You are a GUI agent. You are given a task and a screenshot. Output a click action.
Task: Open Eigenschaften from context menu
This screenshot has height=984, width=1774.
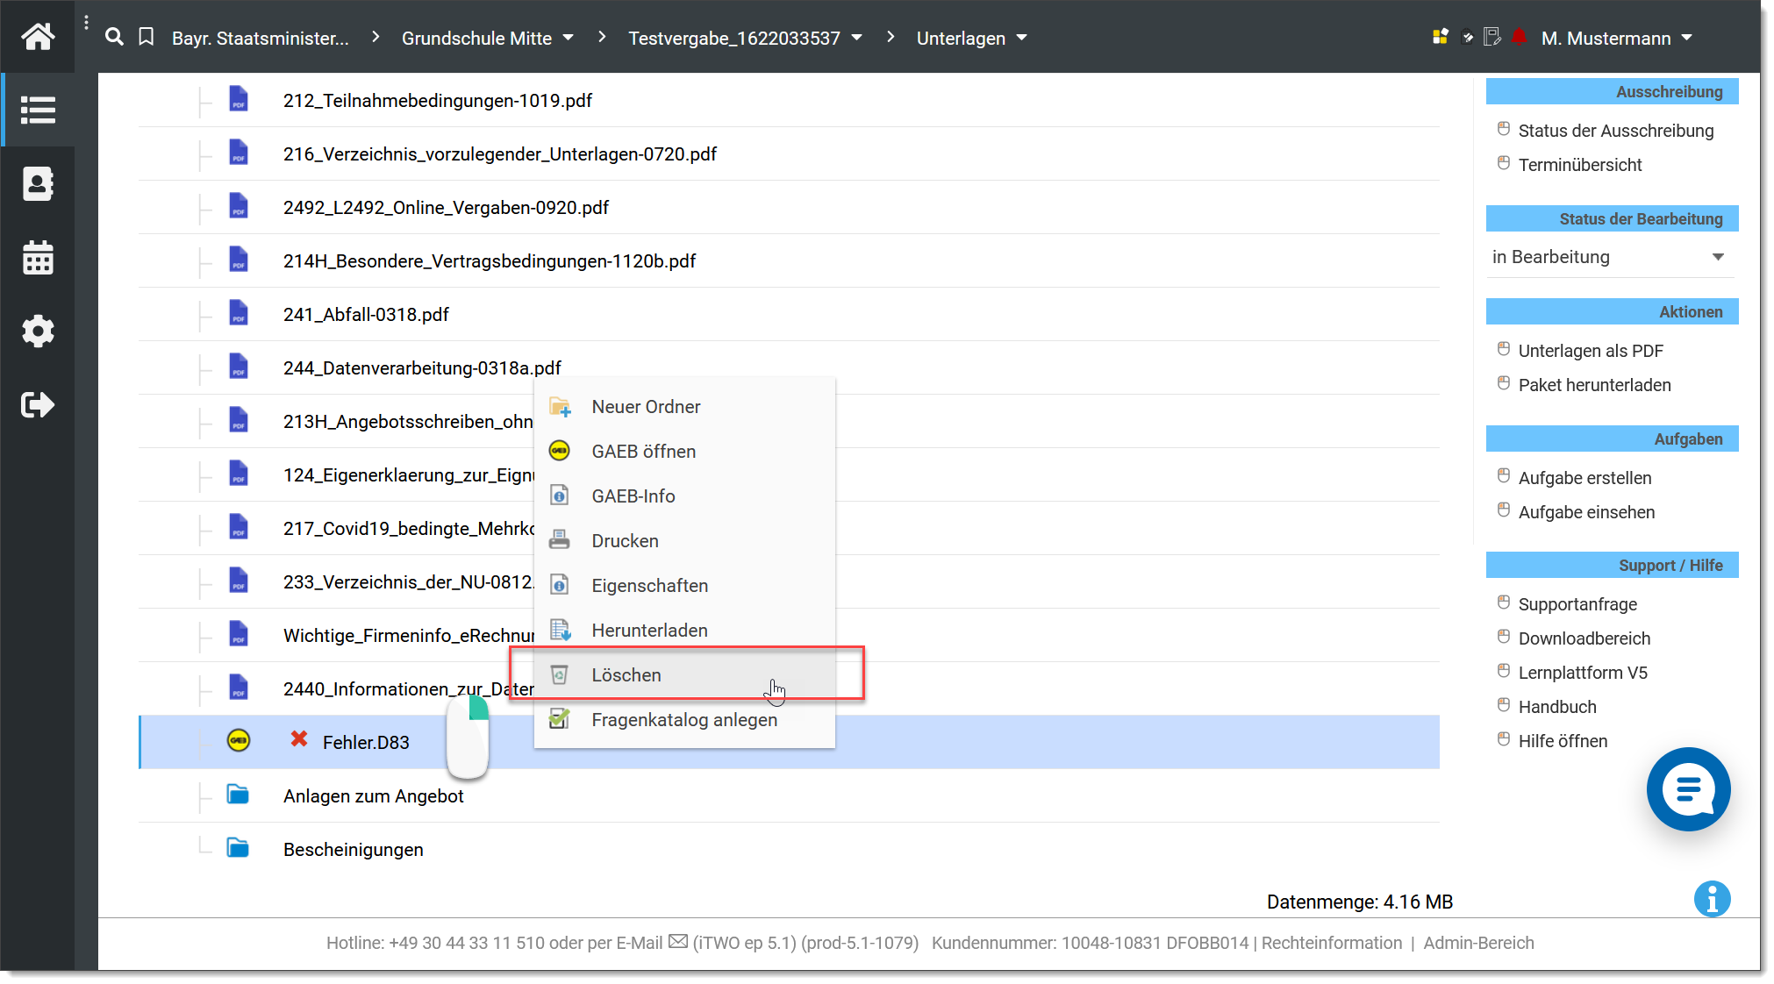(684, 586)
